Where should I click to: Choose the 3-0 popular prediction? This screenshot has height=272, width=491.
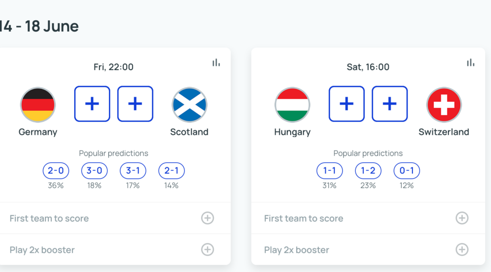94,170
